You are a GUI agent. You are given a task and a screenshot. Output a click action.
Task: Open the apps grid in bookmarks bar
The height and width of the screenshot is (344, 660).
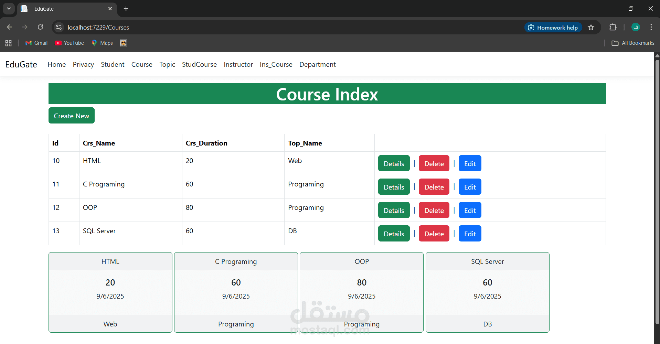(x=9, y=43)
